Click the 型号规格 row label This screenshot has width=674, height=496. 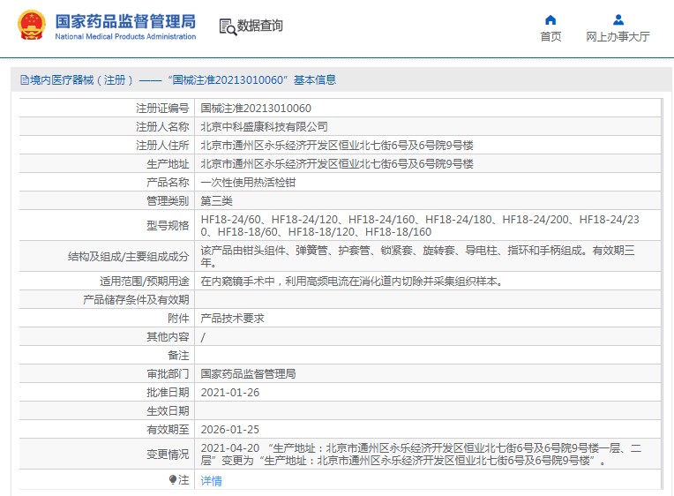(168, 225)
